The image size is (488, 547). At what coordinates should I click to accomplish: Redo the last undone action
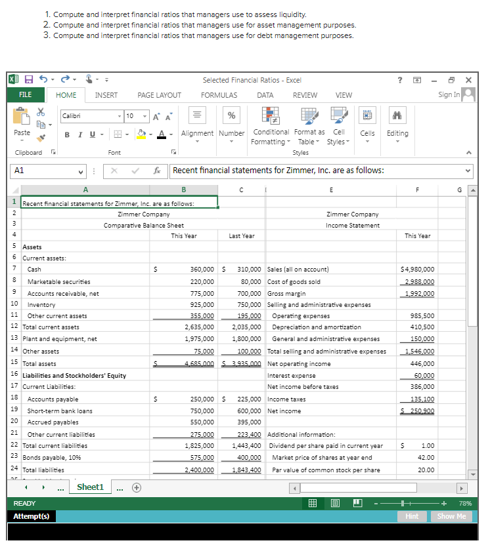coord(65,79)
